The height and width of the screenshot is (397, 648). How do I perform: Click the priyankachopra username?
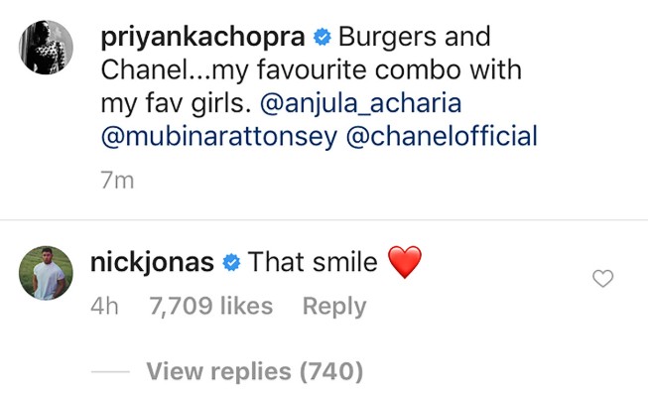pyautogui.click(x=205, y=39)
